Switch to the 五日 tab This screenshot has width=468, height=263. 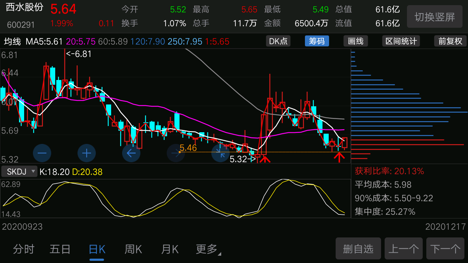(60, 249)
